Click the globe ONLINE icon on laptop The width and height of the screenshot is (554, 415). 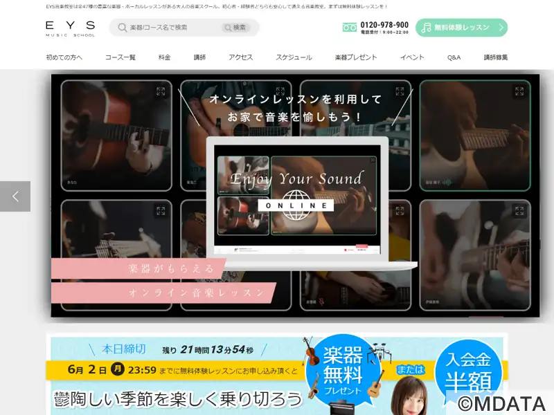pyautogui.click(x=296, y=205)
